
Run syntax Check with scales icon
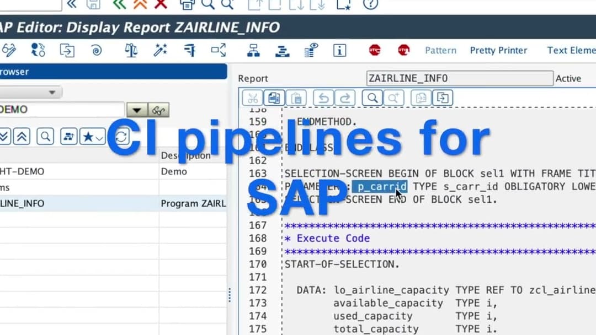[131, 50]
